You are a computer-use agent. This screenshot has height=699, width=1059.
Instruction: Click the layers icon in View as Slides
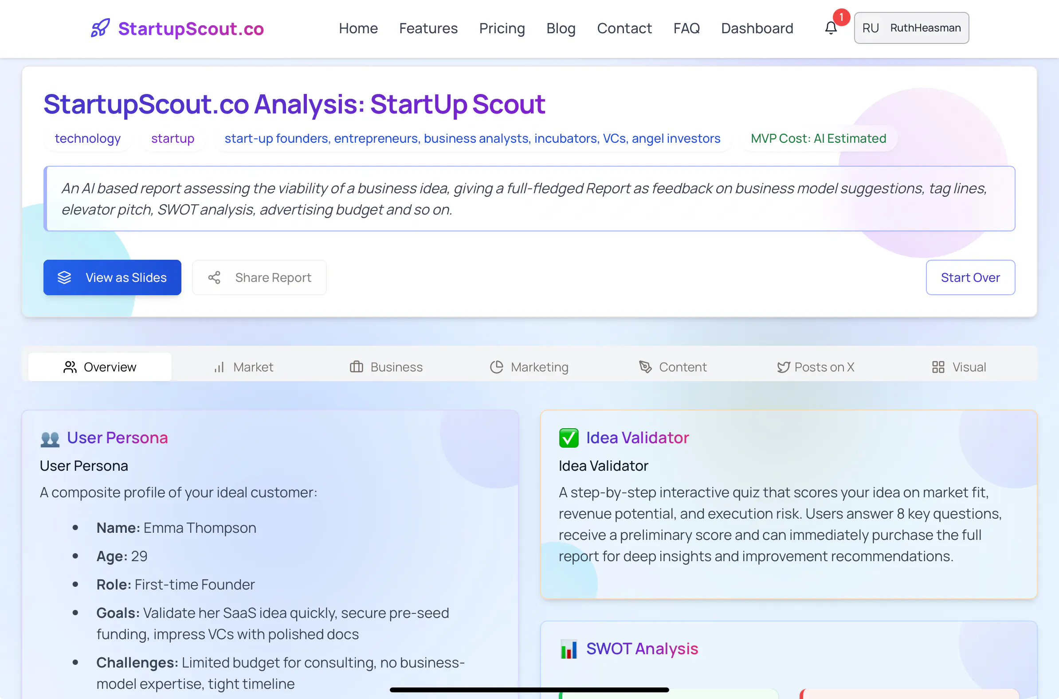click(64, 277)
